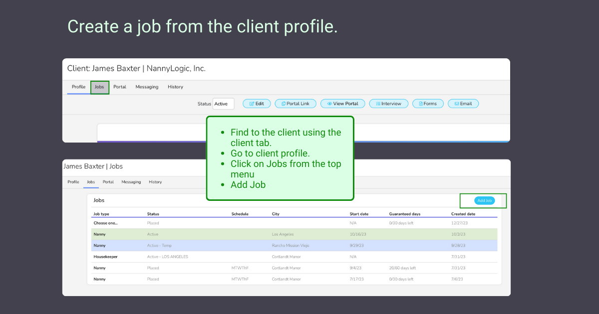Click the Email envelope button
Image resolution: width=599 pixels, height=314 pixels.
pos(463,104)
